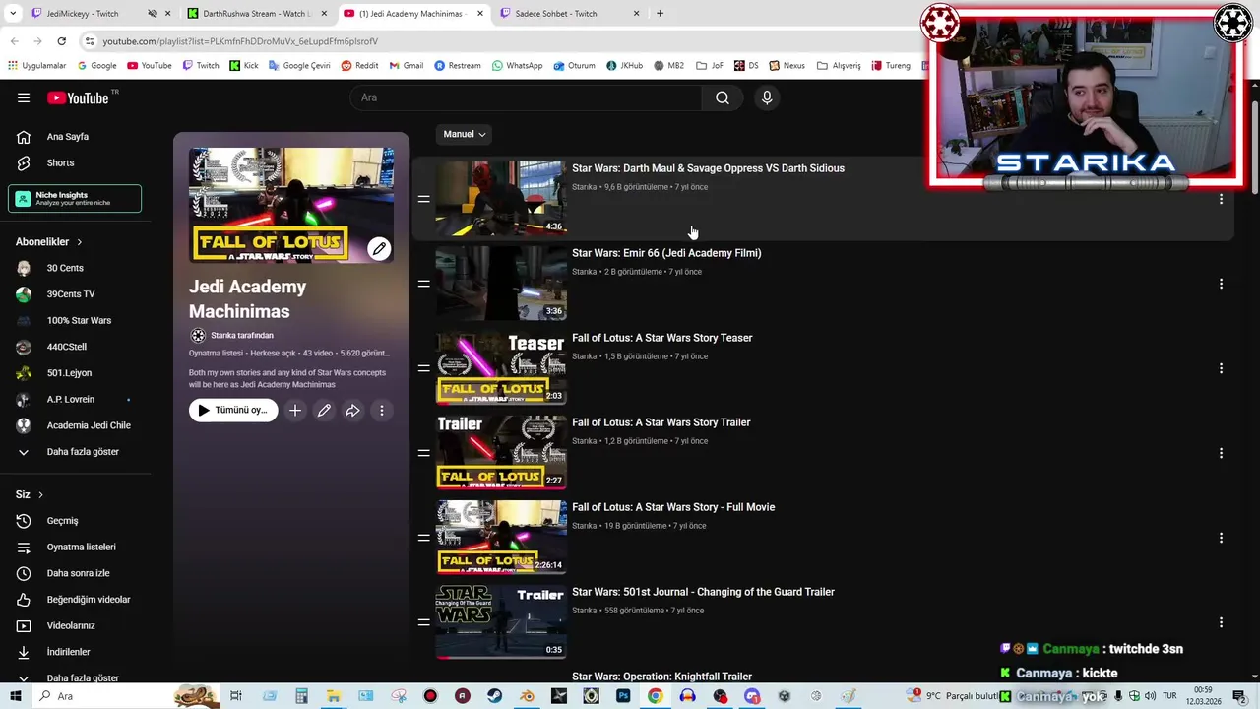
Task: Click the Fall of Lotus playlist cover image
Action: click(291, 205)
